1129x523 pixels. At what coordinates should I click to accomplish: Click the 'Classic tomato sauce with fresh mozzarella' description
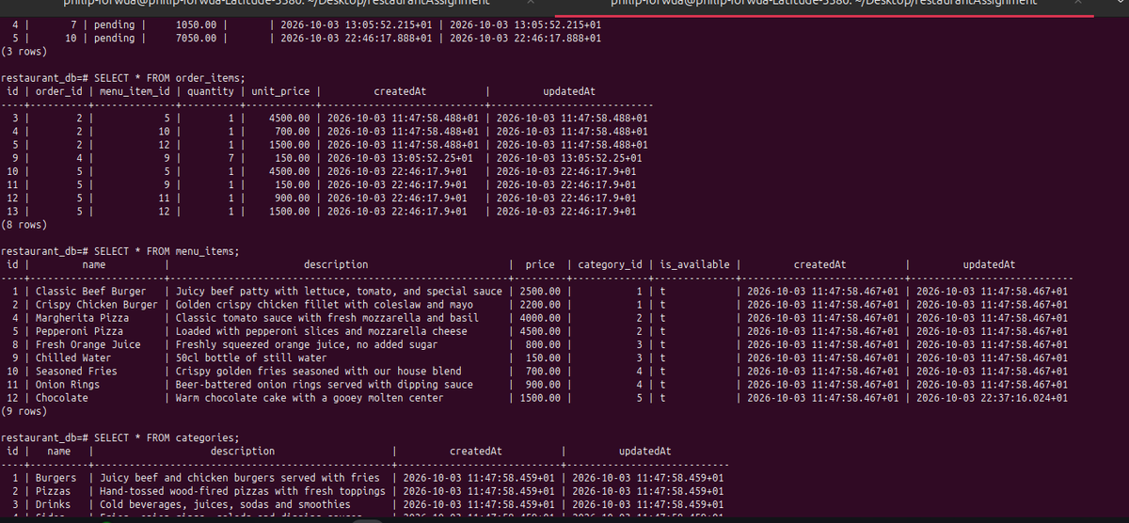[327, 318]
